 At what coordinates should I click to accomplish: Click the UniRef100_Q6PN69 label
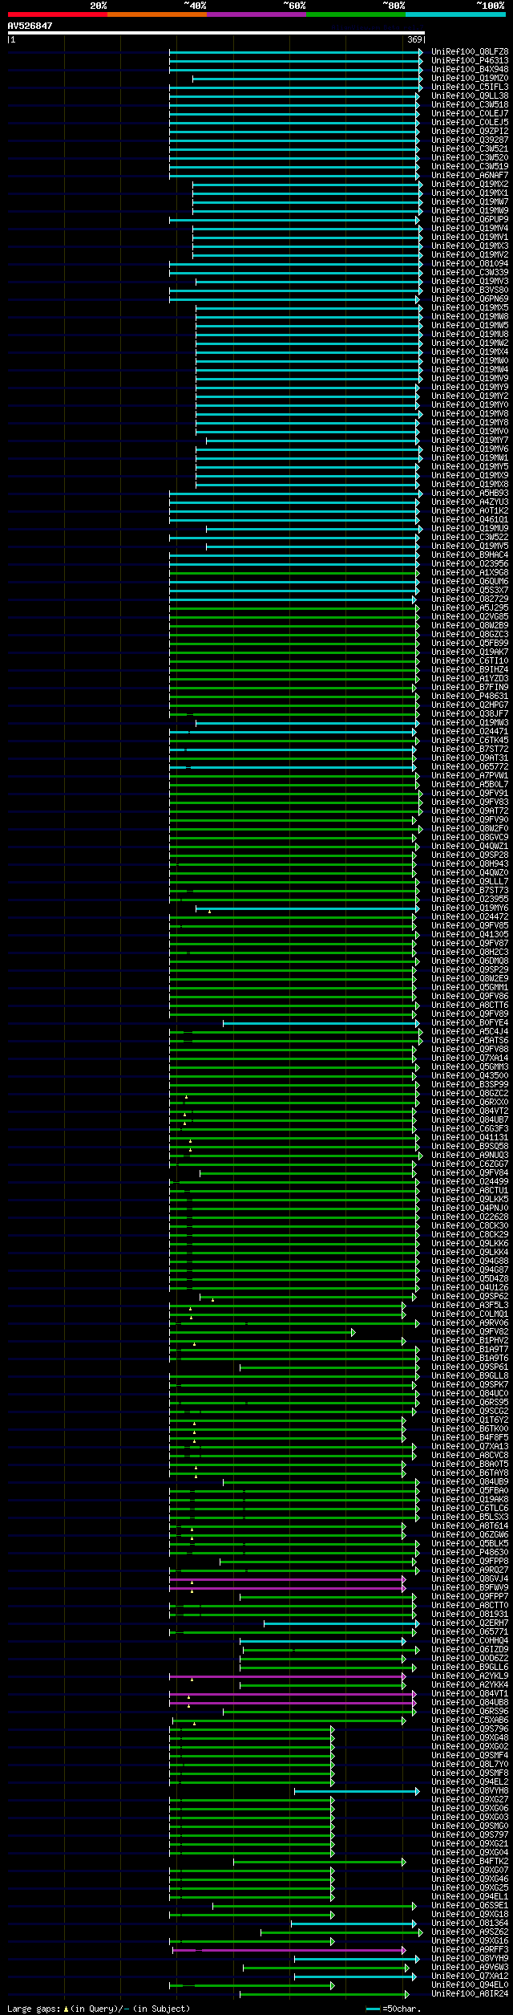pos(470,299)
